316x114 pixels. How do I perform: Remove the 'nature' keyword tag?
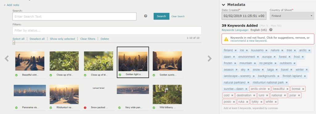point(282,51)
